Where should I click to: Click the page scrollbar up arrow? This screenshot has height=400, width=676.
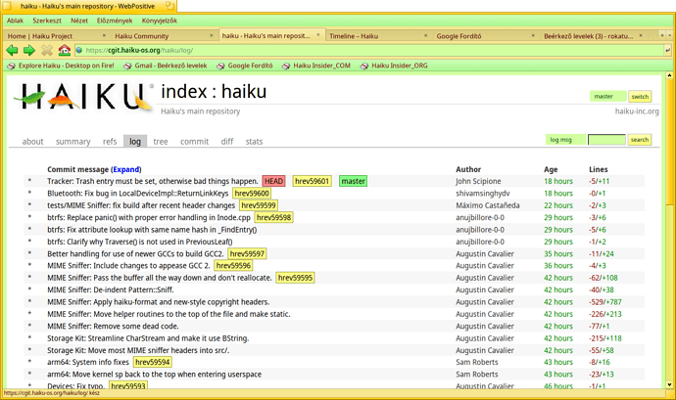point(669,75)
